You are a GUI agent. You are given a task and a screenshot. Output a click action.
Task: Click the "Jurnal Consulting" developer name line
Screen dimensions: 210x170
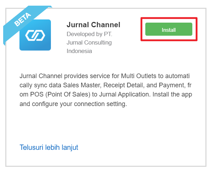coord(89,42)
